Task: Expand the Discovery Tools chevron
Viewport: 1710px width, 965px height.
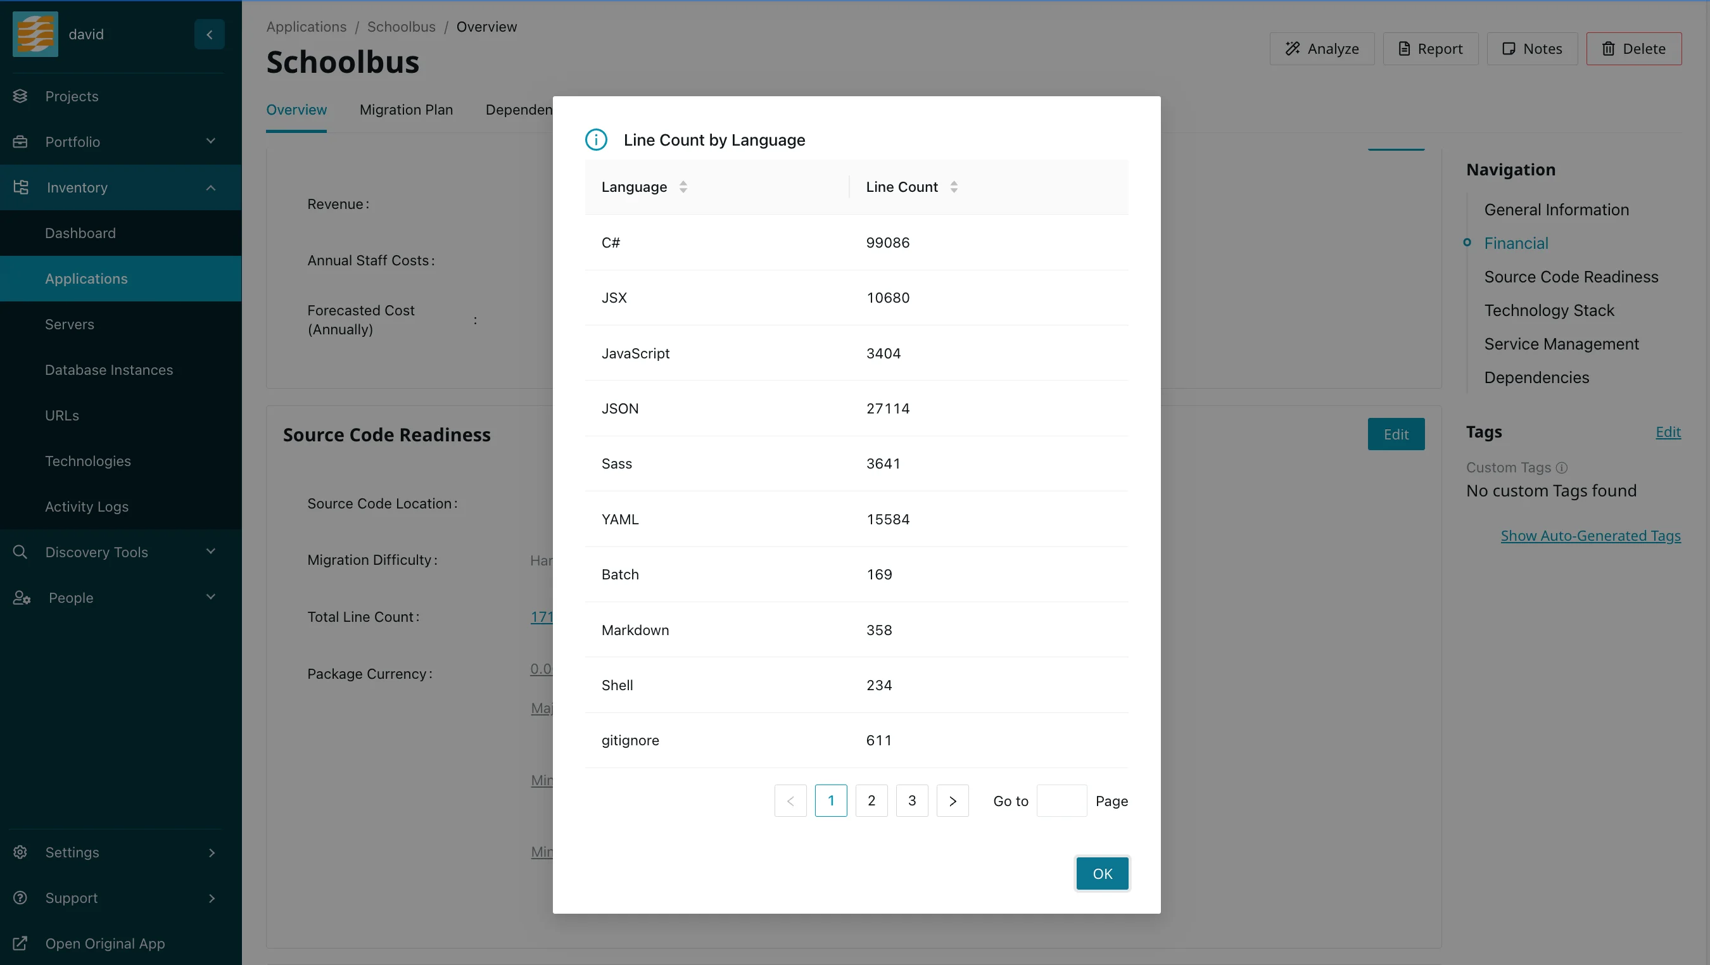Action: coord(210,552)
